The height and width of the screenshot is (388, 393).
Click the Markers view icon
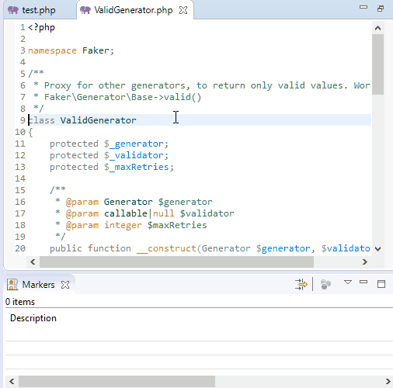pyautogui.click(x=12, y=285)
